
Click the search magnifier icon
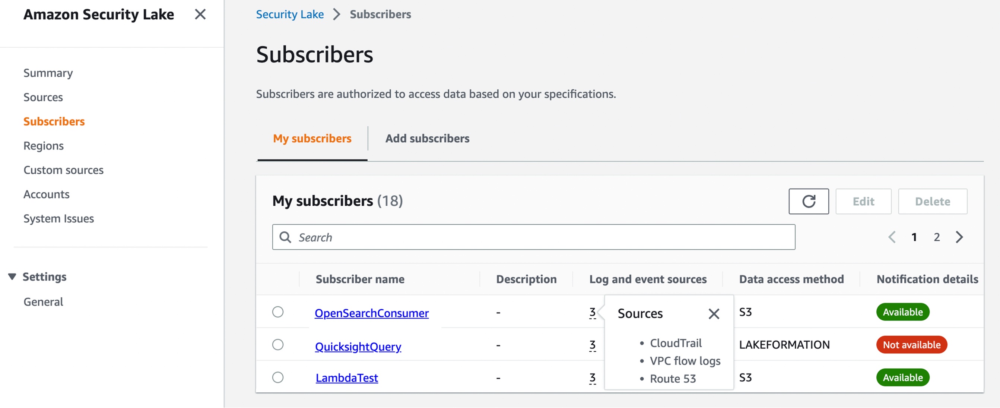285,237
